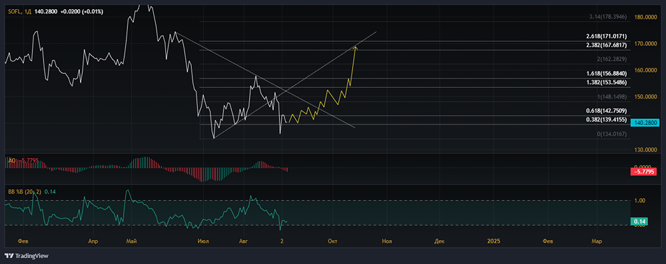Click the Июл label on the time axis
Image resolution: width=666 pixels, height=264 pixels.
[x=204, y=241]
